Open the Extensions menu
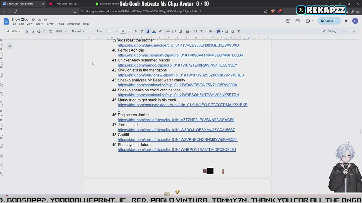Image resolution: width=362 pixels, height=203 pixels. (x=73, y=24)
